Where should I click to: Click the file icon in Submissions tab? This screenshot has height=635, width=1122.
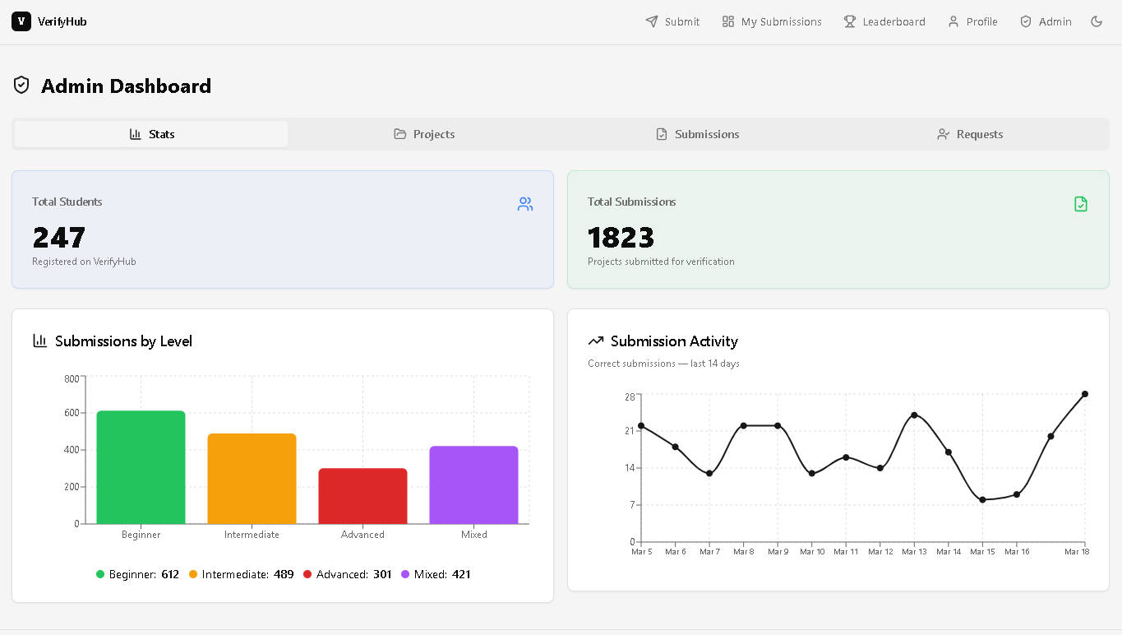[x=662, y=134]
